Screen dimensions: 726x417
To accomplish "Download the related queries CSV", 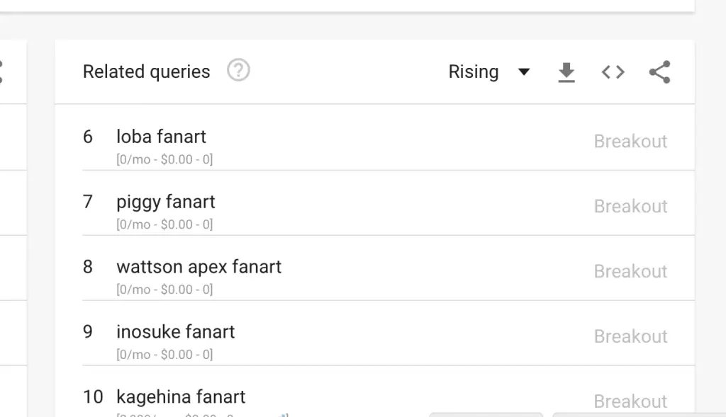I will 566,72.
